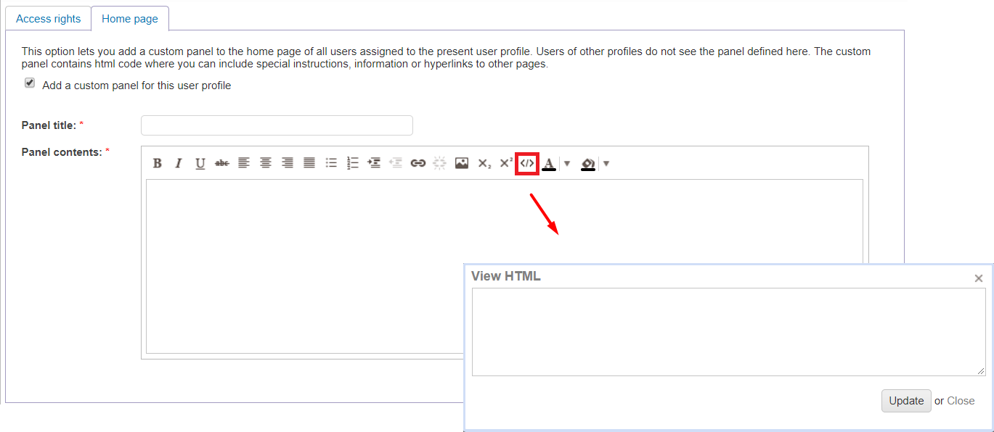Open the background color dropdown arrow

tap(606, 164)
